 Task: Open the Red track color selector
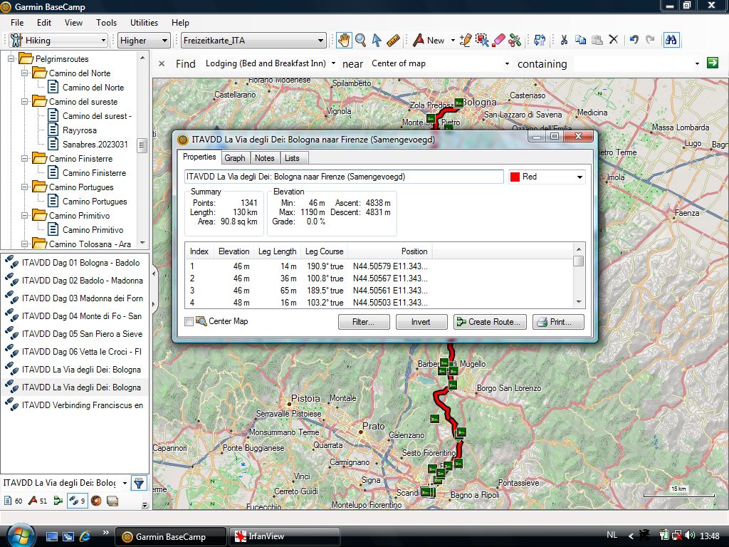[x=547, y=177]
